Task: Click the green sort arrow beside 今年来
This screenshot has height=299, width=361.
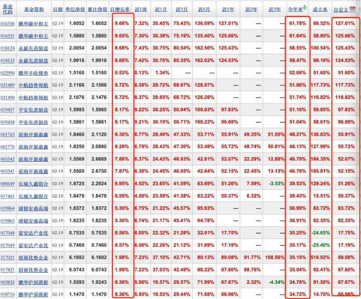Action: 305,8
